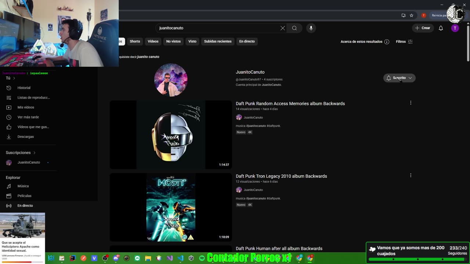Click '12 visualizaciones • hace 6 días' text
This screenshot has width=470, height=264.
click(257, 181)
